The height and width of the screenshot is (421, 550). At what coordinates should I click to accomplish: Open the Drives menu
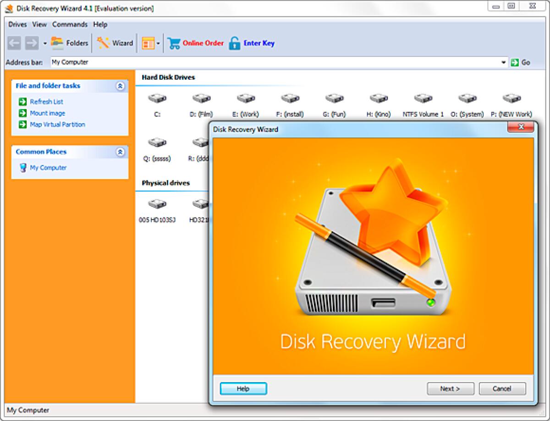[x=17, y=24]
